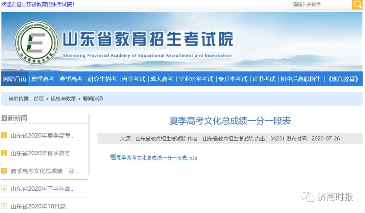365x213 pixels.
Task: Open the 研究生招考 section
Action: [102, 79]
